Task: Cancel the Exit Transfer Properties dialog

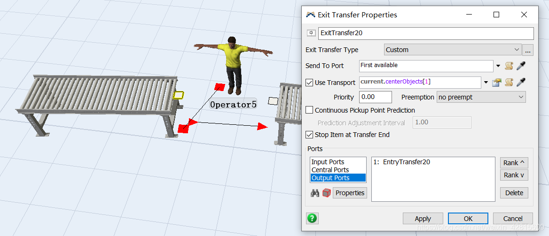Action: click(513, 219)
